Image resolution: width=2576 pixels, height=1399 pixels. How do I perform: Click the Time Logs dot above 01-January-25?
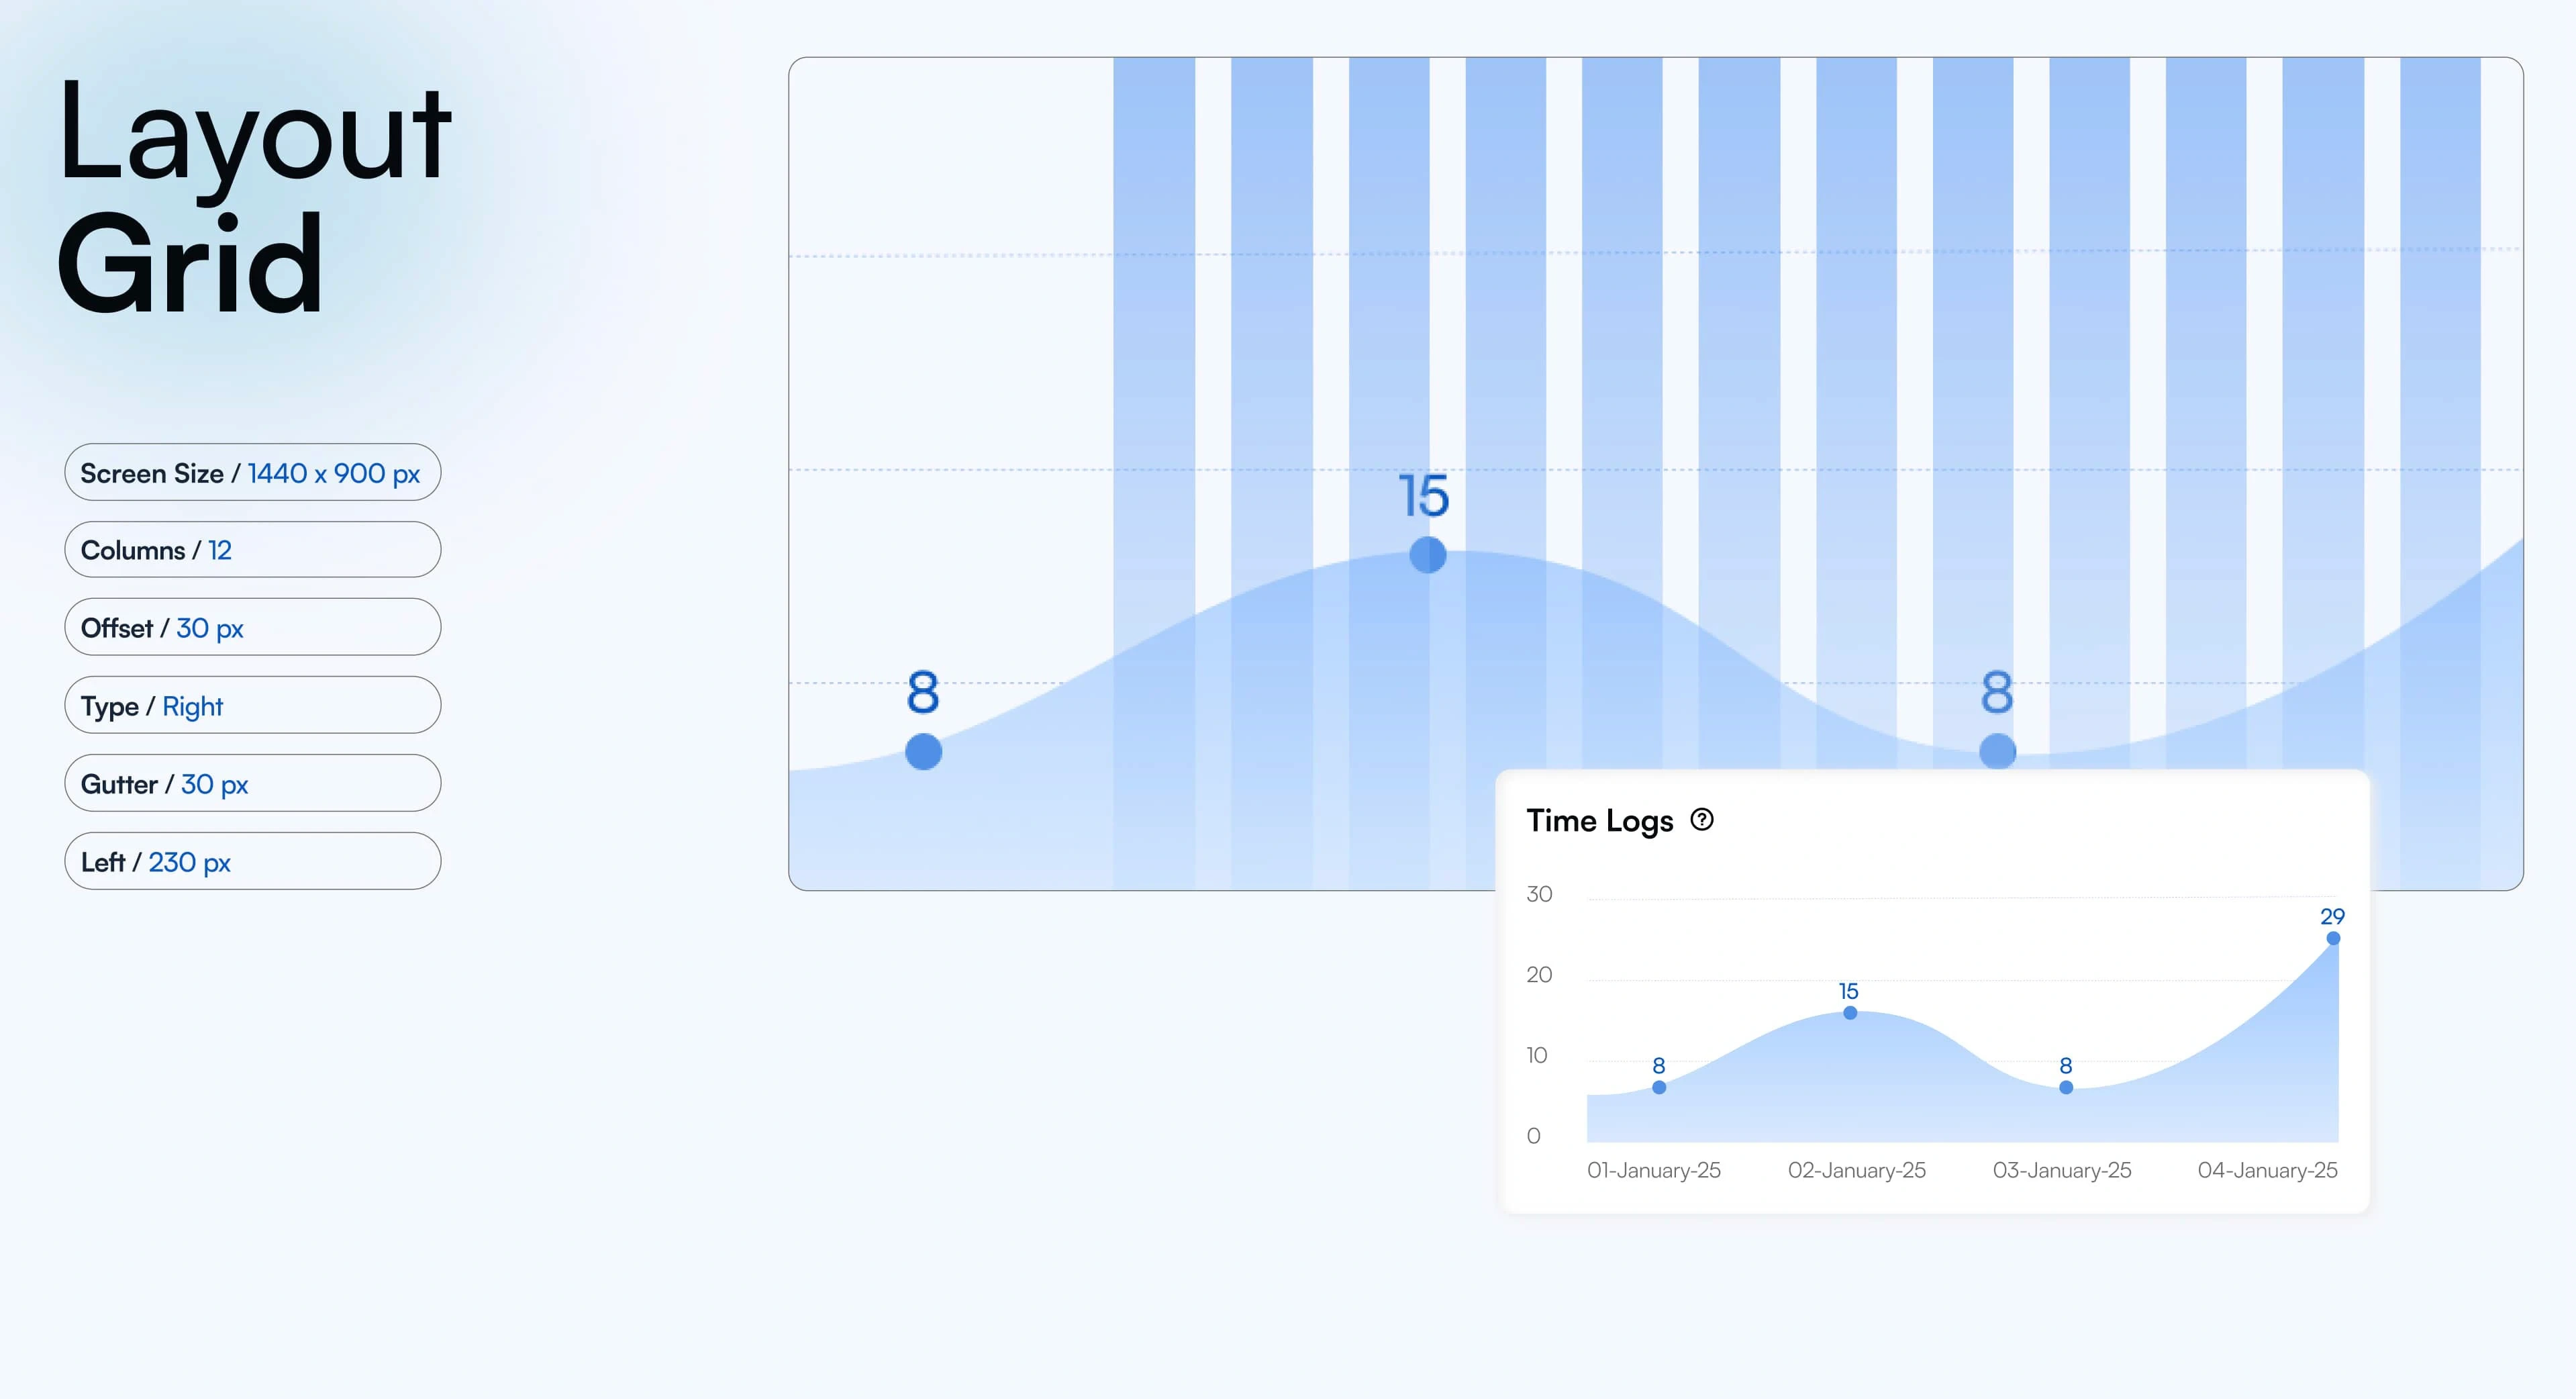pos(1659,1088)
